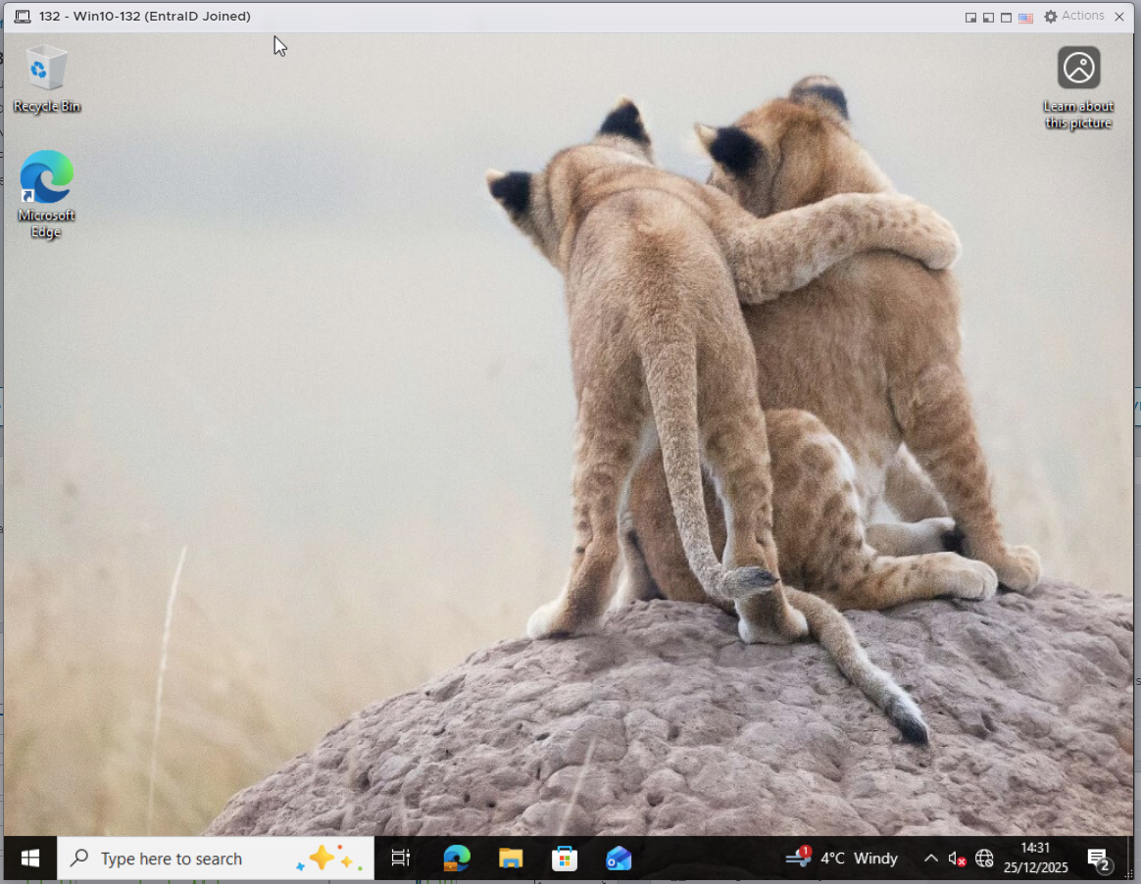Click the full window view icon
Screen dimensions: 1141x884
coord(1006,18)
